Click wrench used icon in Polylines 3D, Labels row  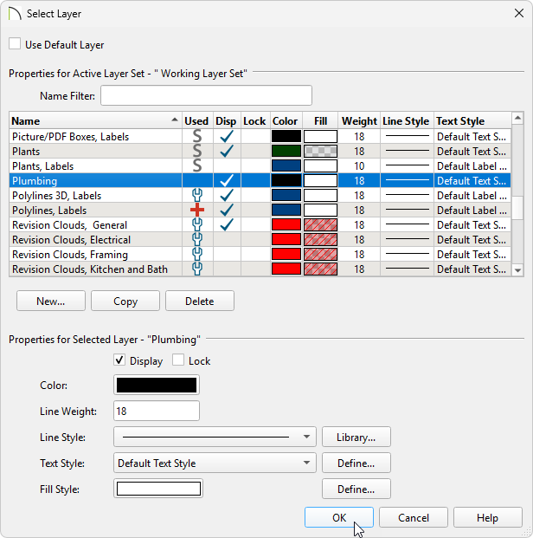click(197, 195)
